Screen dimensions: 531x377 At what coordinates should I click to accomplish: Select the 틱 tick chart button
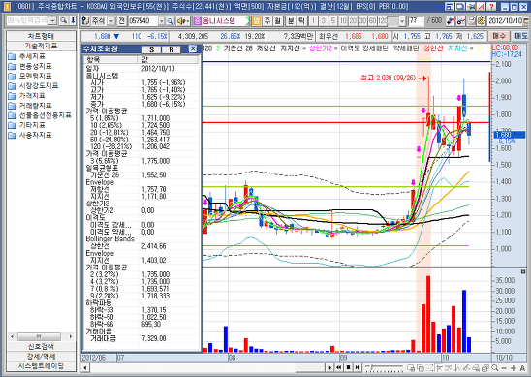(301, 21)
